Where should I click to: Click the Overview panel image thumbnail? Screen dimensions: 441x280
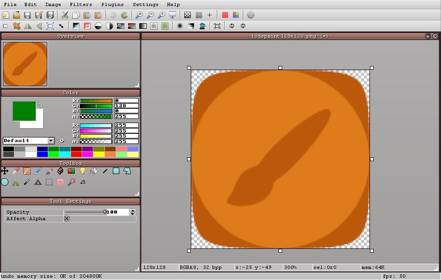[25, 64]
